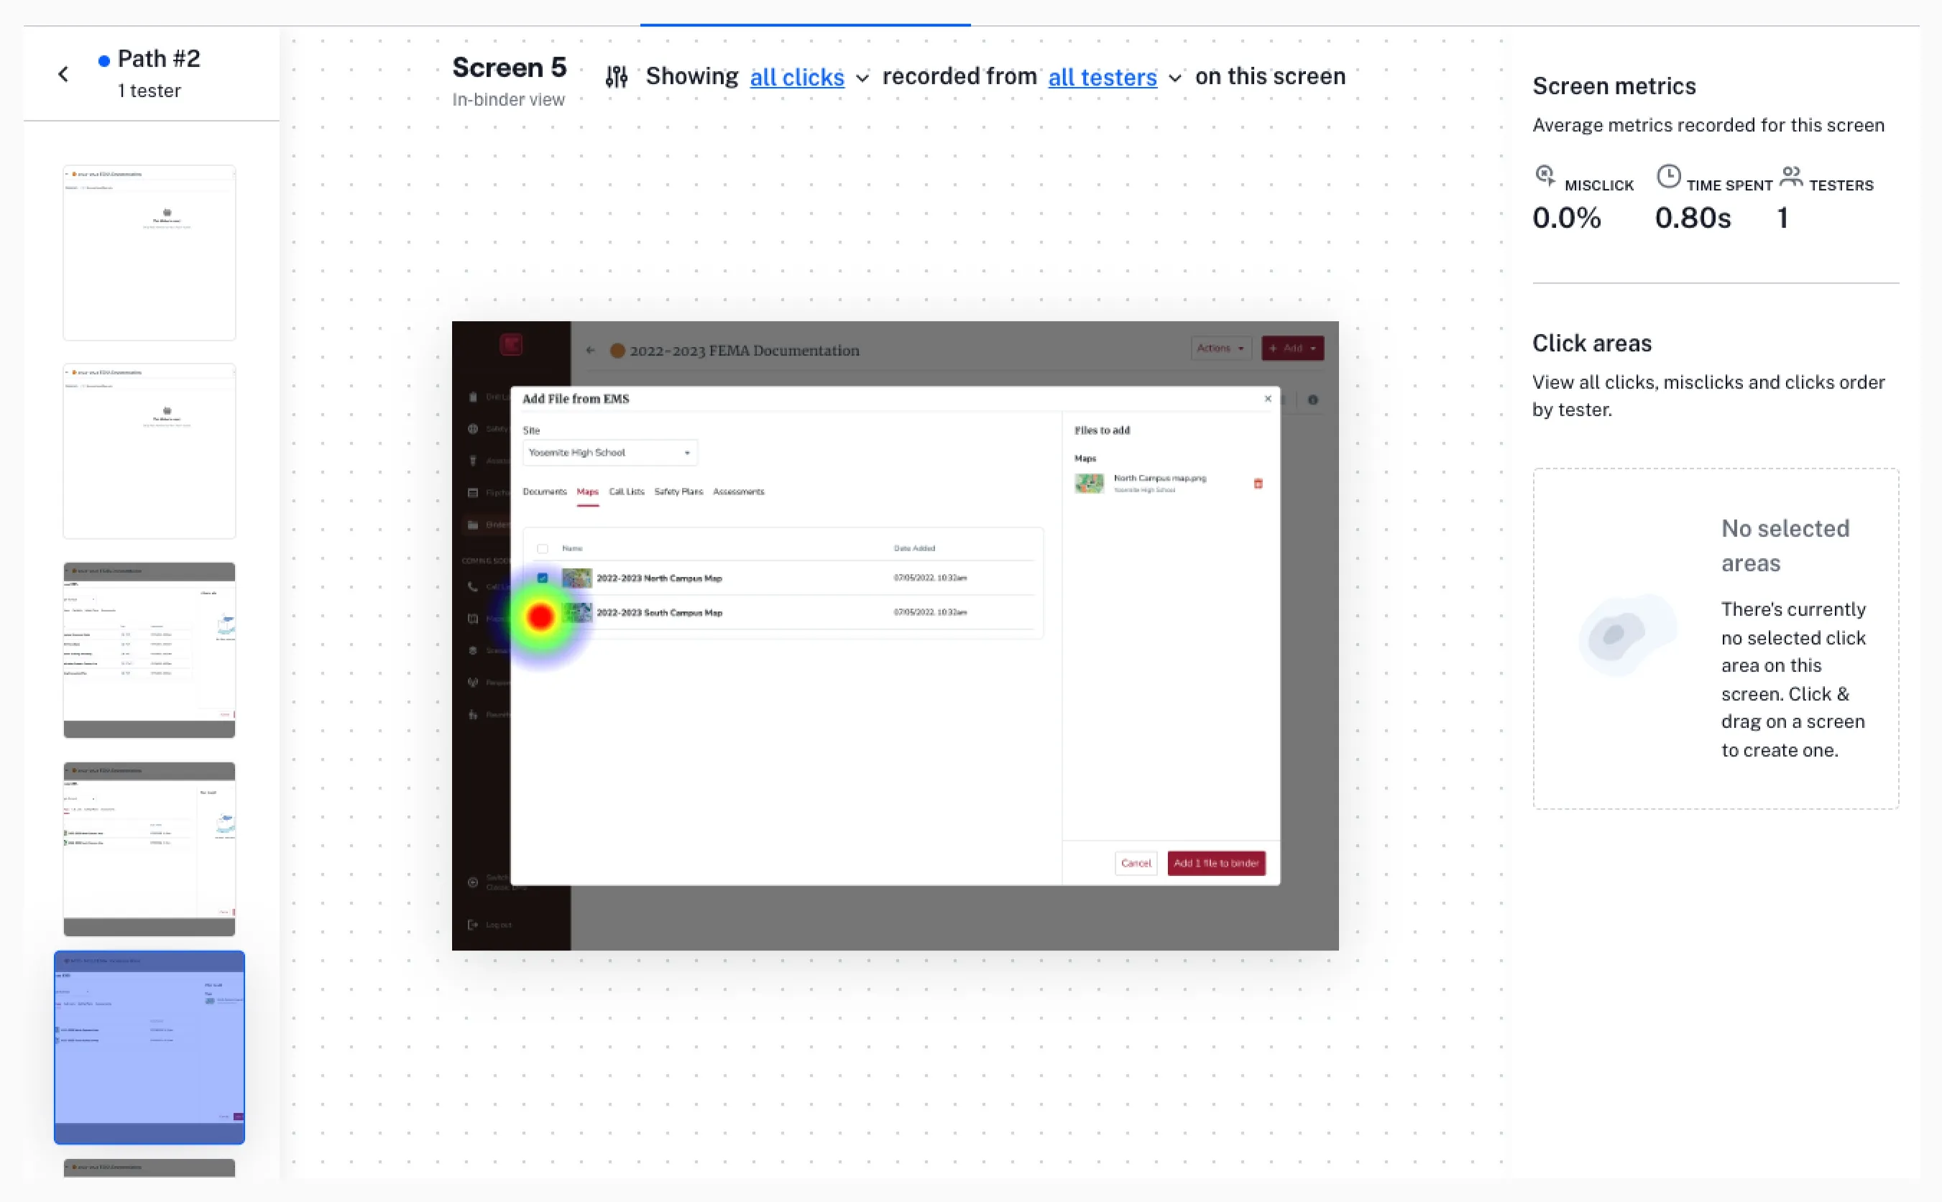Click the 0.80s time spent value

[1693, 218]
